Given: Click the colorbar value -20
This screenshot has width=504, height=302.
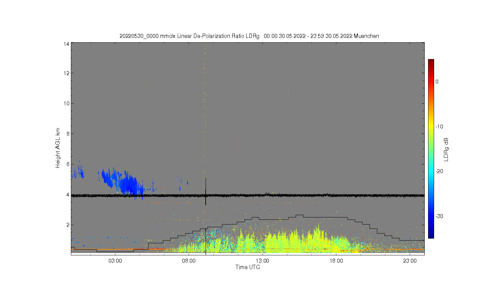Looking at the screenshot, I should [x=439, y=171].
